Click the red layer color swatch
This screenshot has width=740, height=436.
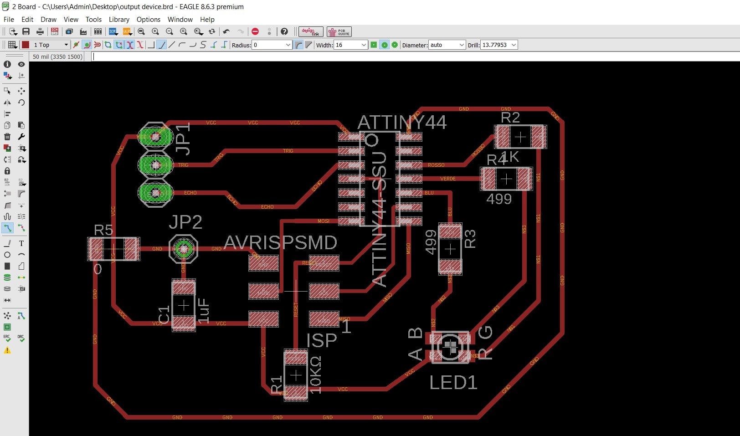26,45
